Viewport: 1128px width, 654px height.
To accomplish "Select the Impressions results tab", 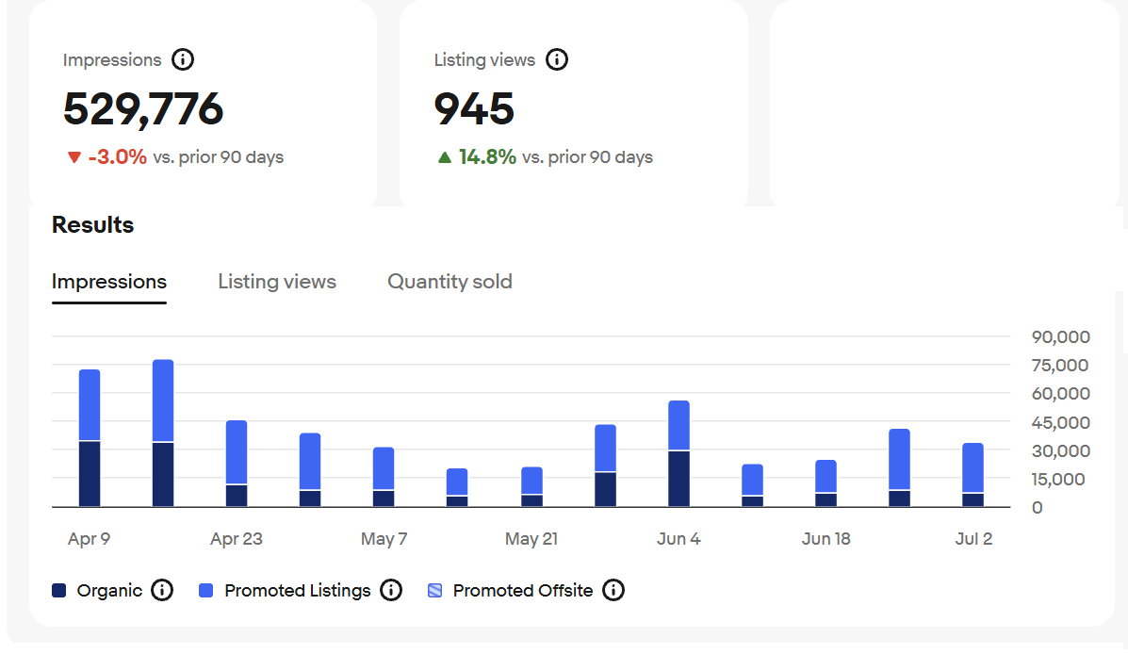I will pos(109,282).
